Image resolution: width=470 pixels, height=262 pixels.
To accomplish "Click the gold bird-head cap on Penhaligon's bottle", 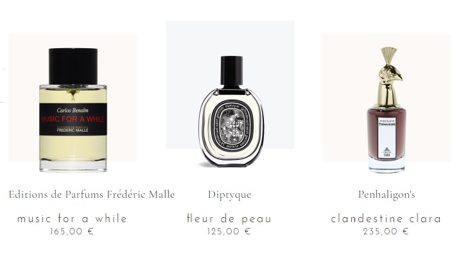I will (388, 76).
